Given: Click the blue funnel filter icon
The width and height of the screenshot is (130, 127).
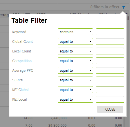Looking at the screenshot, I should (x=123, y=7).
